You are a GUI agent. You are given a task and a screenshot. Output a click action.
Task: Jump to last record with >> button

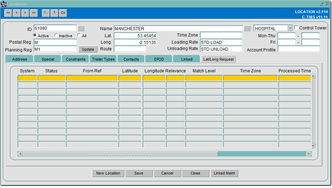[34, 13]
